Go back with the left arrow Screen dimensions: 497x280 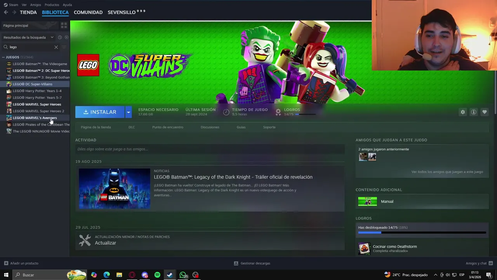click(x=6, y=12)
